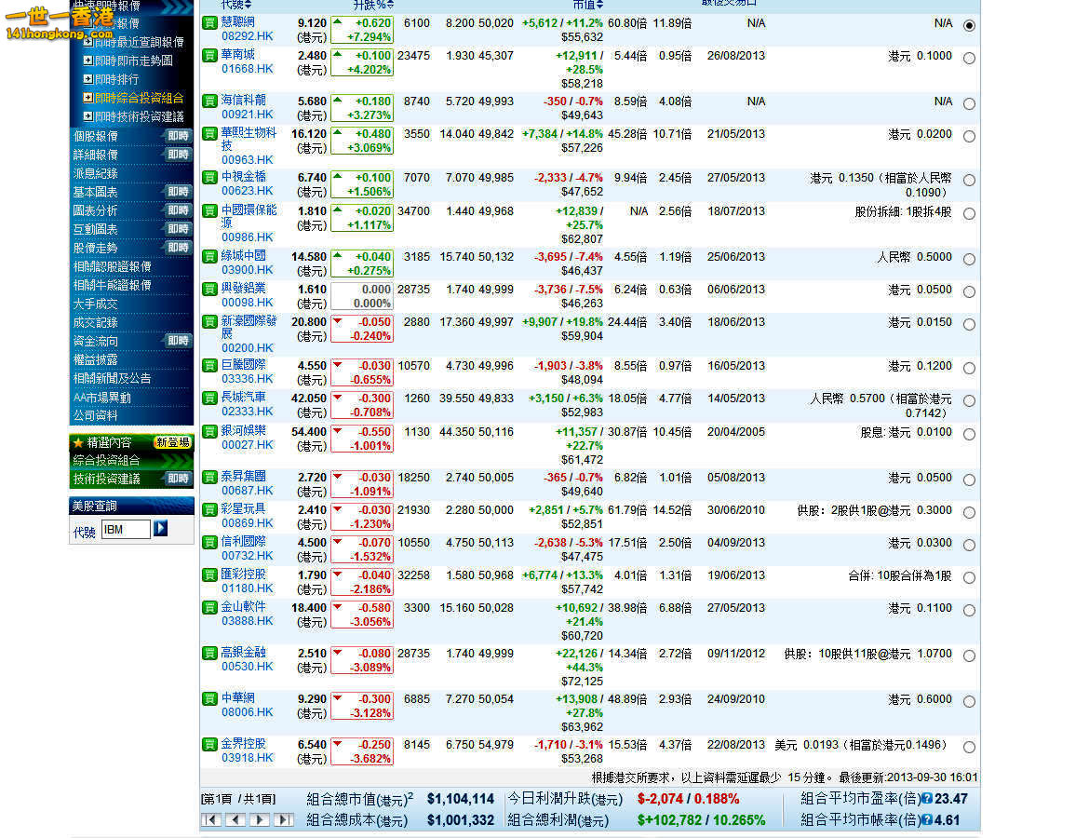
Task: Click the green buy icon beside 興發鋁業
Action: [x=209, y=289]
